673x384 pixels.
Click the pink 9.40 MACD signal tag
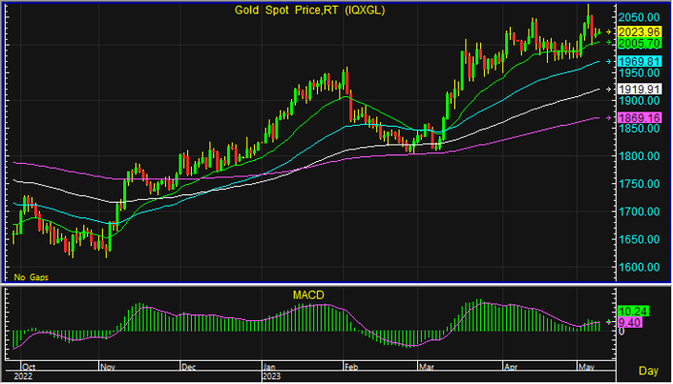click(x=628, y=323)
